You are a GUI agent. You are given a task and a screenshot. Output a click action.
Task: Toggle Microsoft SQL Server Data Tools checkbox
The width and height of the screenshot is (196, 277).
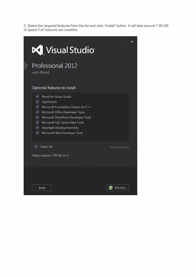coord(37,122)
